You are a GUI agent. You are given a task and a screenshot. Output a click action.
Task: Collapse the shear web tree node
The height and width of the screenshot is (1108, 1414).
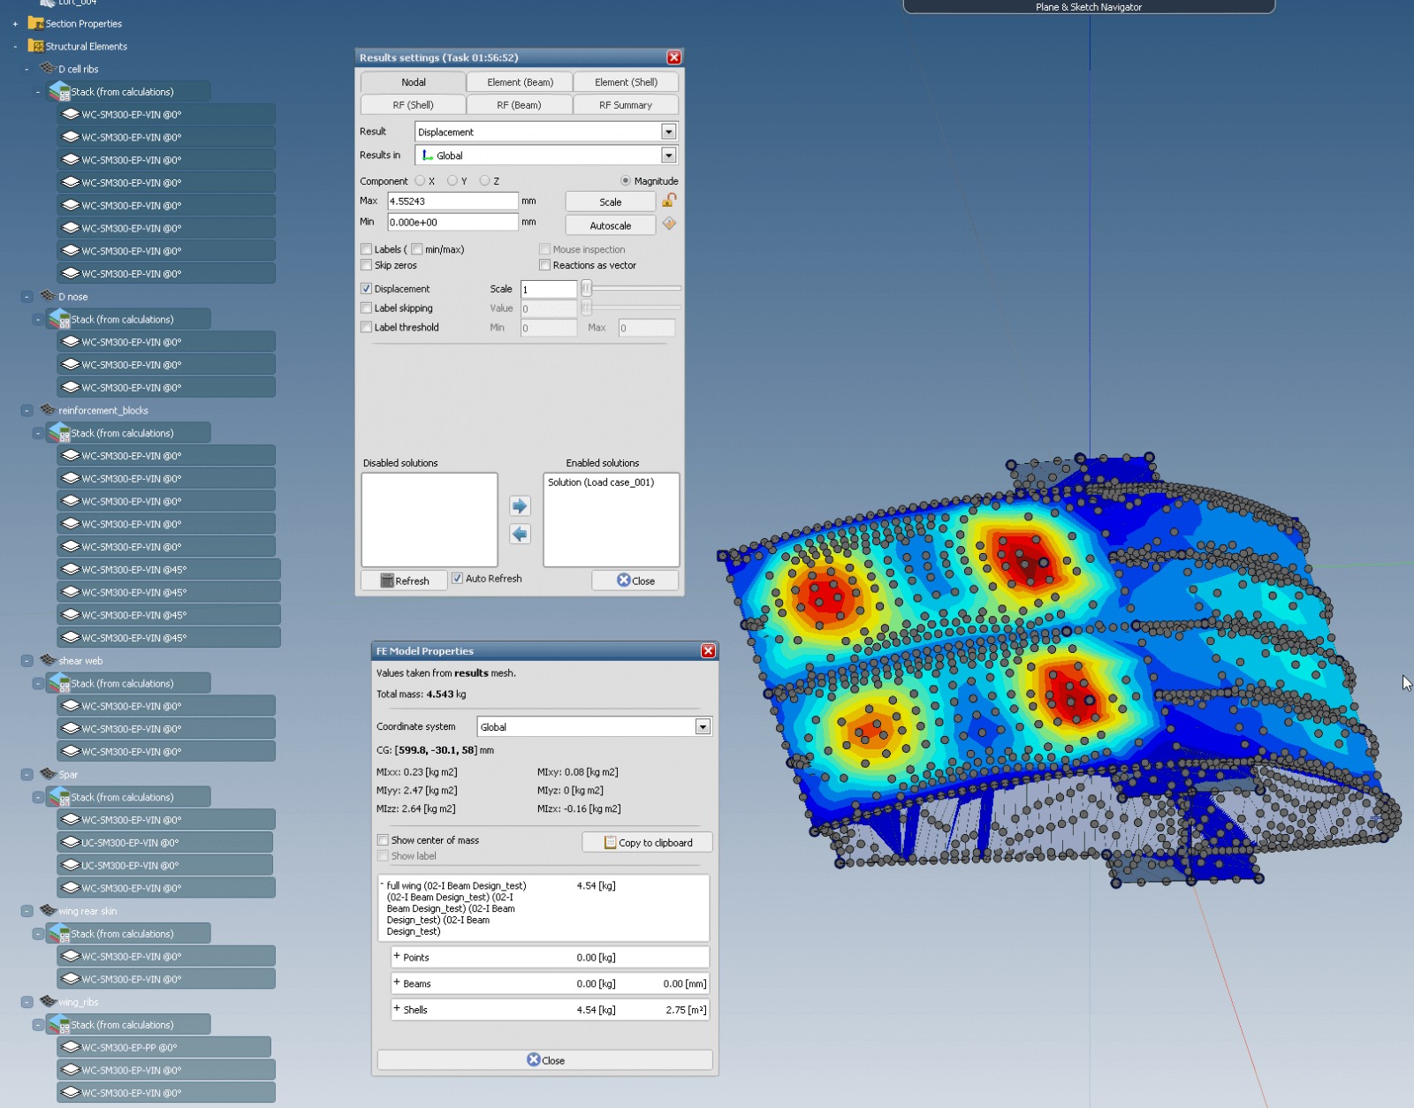tap(27, 661)
